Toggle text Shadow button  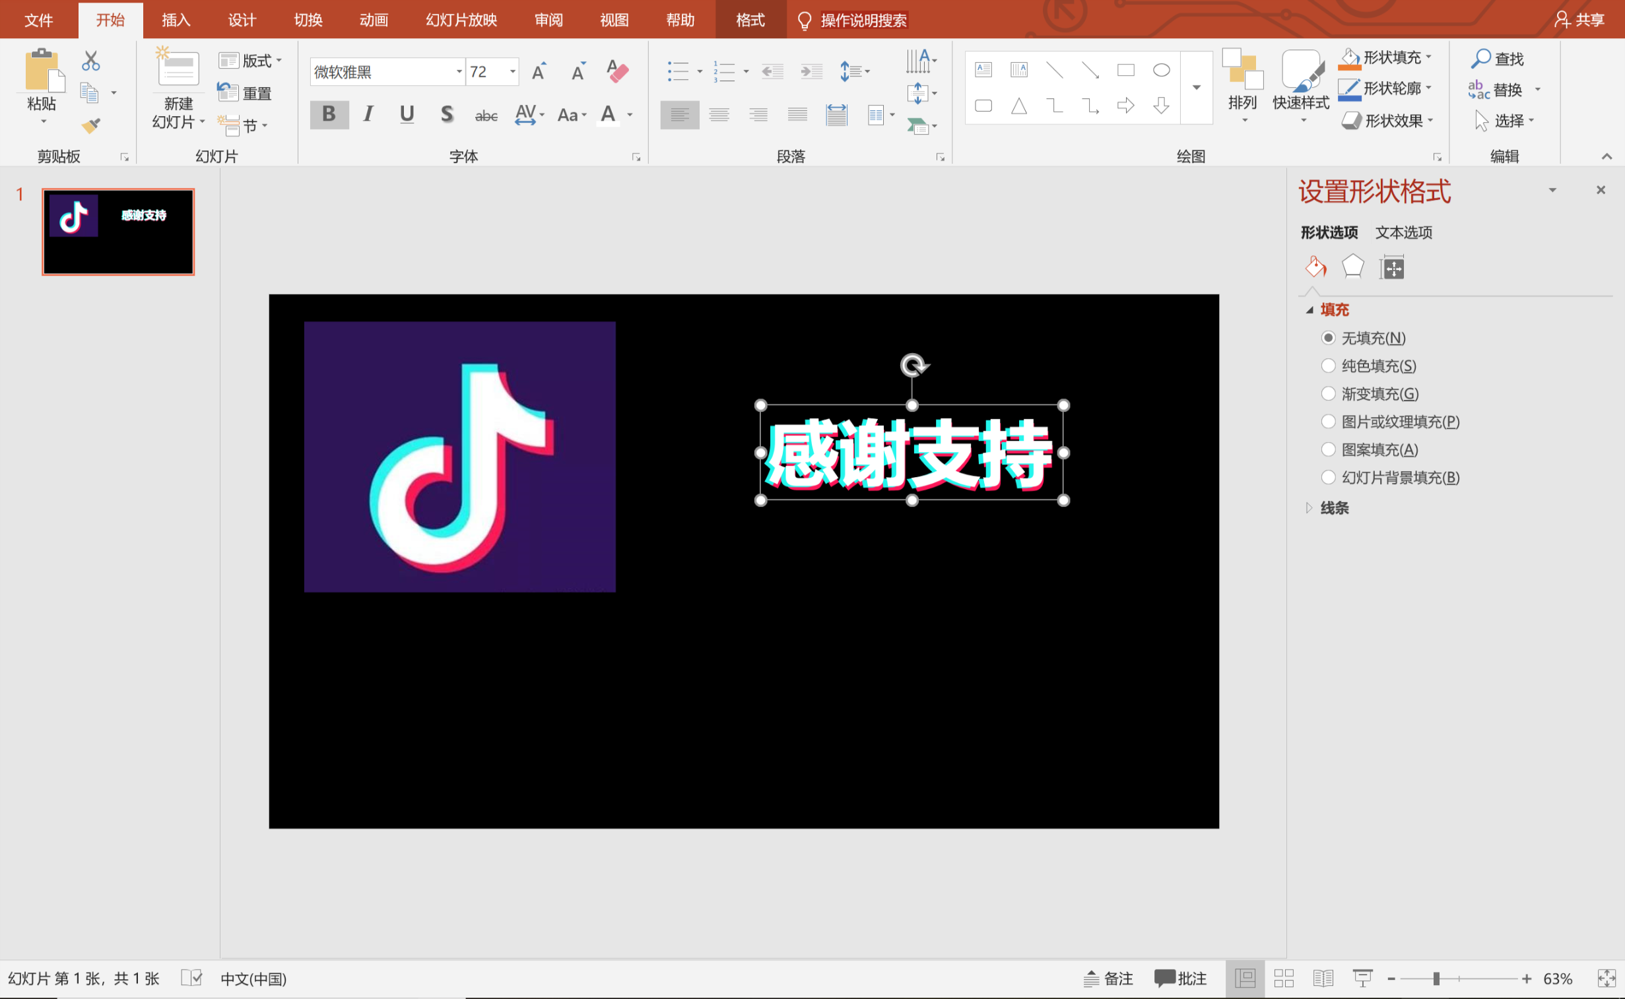tap(448, 114)
